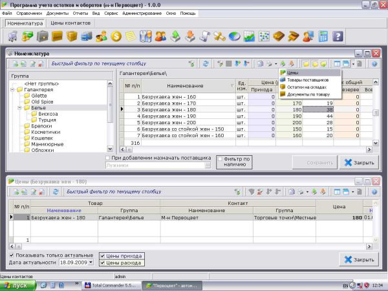Click the orange down-arrow import toolbar icon

click(190, 37)
